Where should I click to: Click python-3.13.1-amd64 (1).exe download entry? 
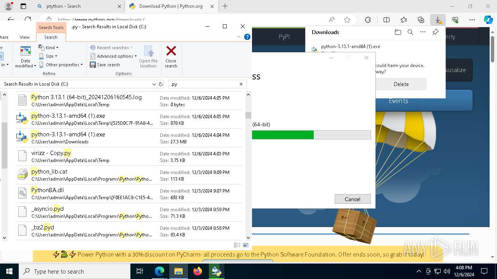[351, 46]
